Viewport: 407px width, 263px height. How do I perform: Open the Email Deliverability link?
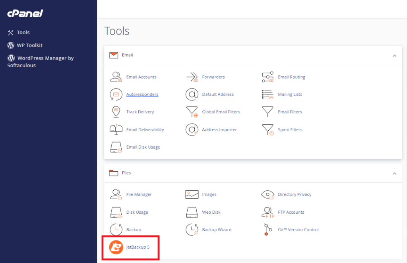145,130
